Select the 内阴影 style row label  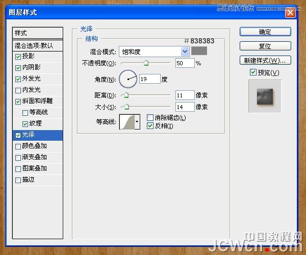(x=32, y=67)
